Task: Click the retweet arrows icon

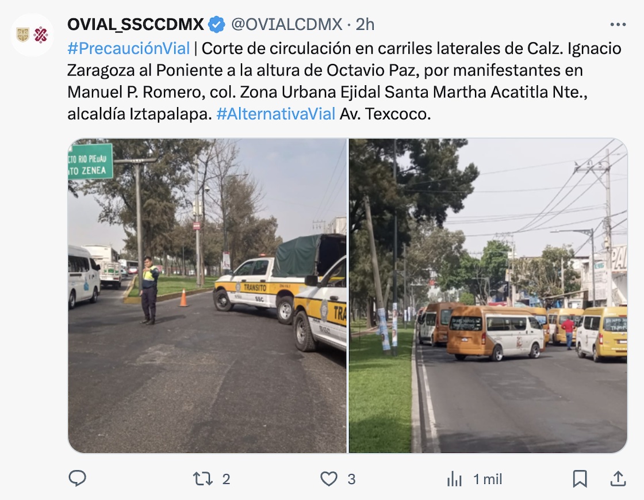Action: [203, 479]
